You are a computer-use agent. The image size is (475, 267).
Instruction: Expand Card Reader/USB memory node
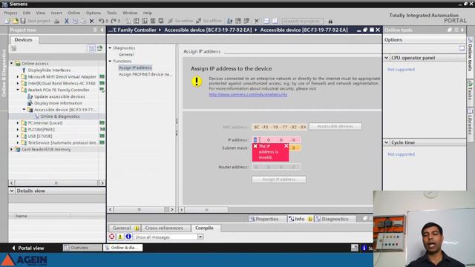12,149
